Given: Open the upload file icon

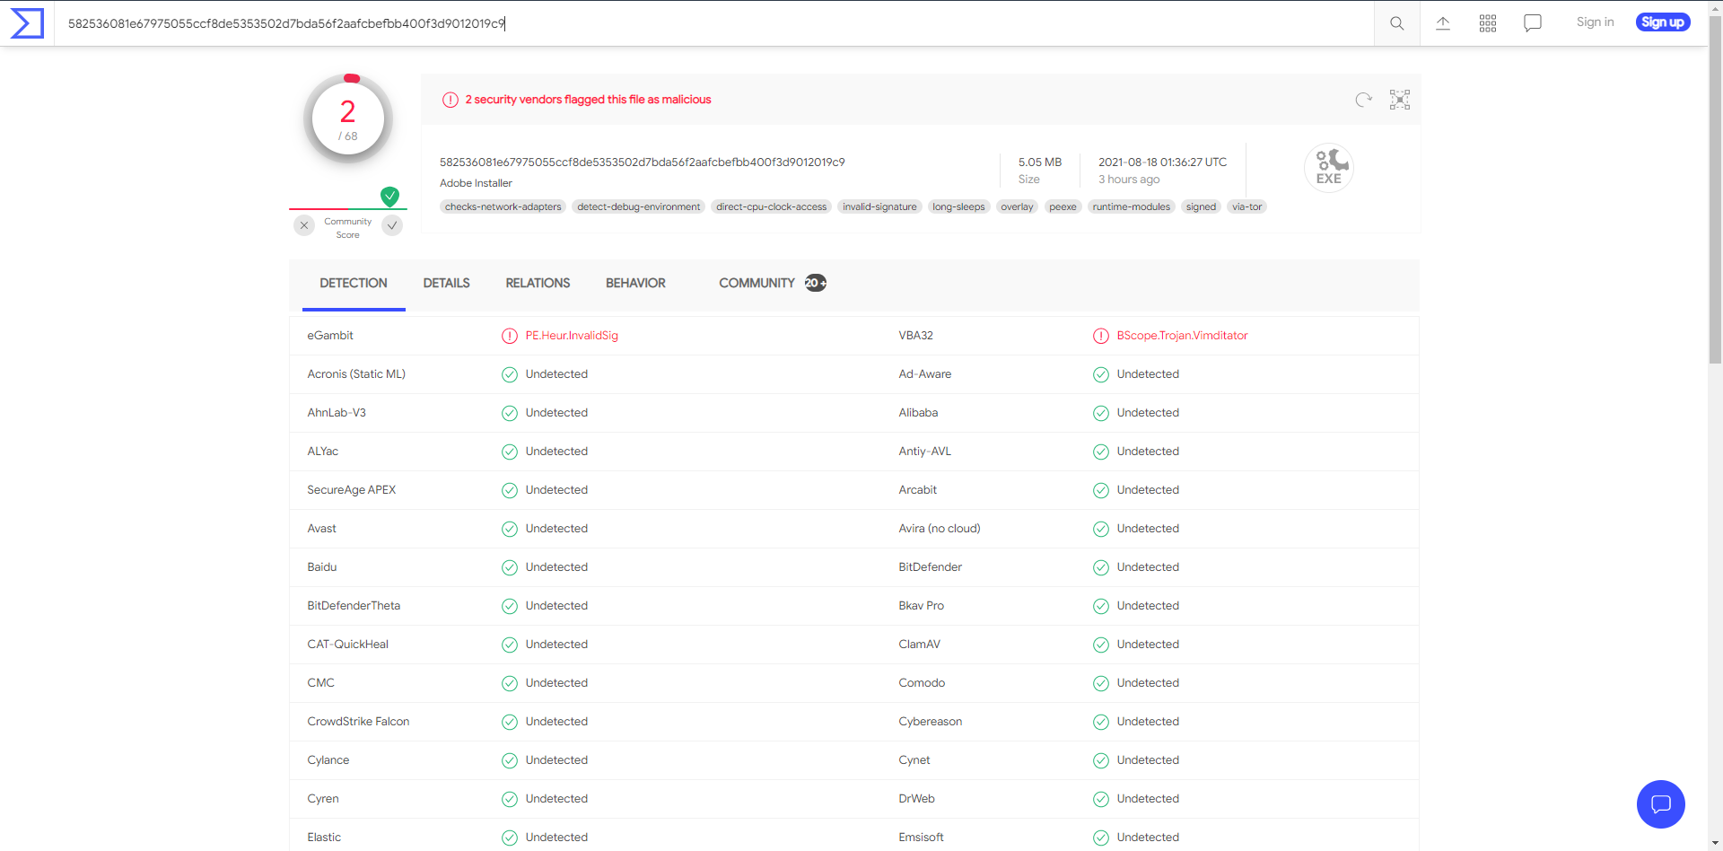Looking at the screenshot, I should 1443,23.
